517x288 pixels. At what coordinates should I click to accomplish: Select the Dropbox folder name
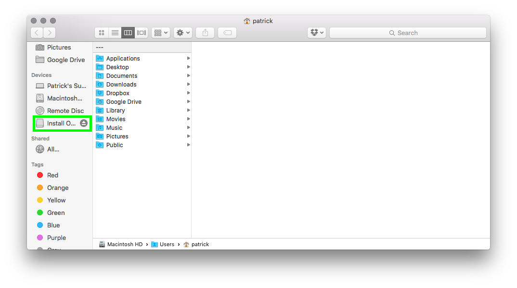tap(118, 93)
